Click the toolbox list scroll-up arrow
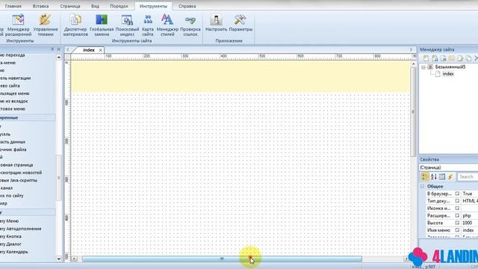478x269 pixels. [59, 57]
